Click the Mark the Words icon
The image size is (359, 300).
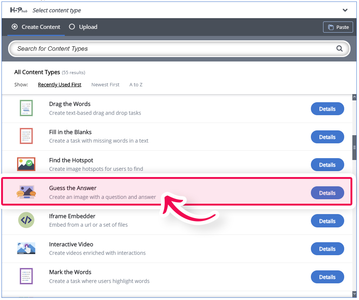coord(26,276)
